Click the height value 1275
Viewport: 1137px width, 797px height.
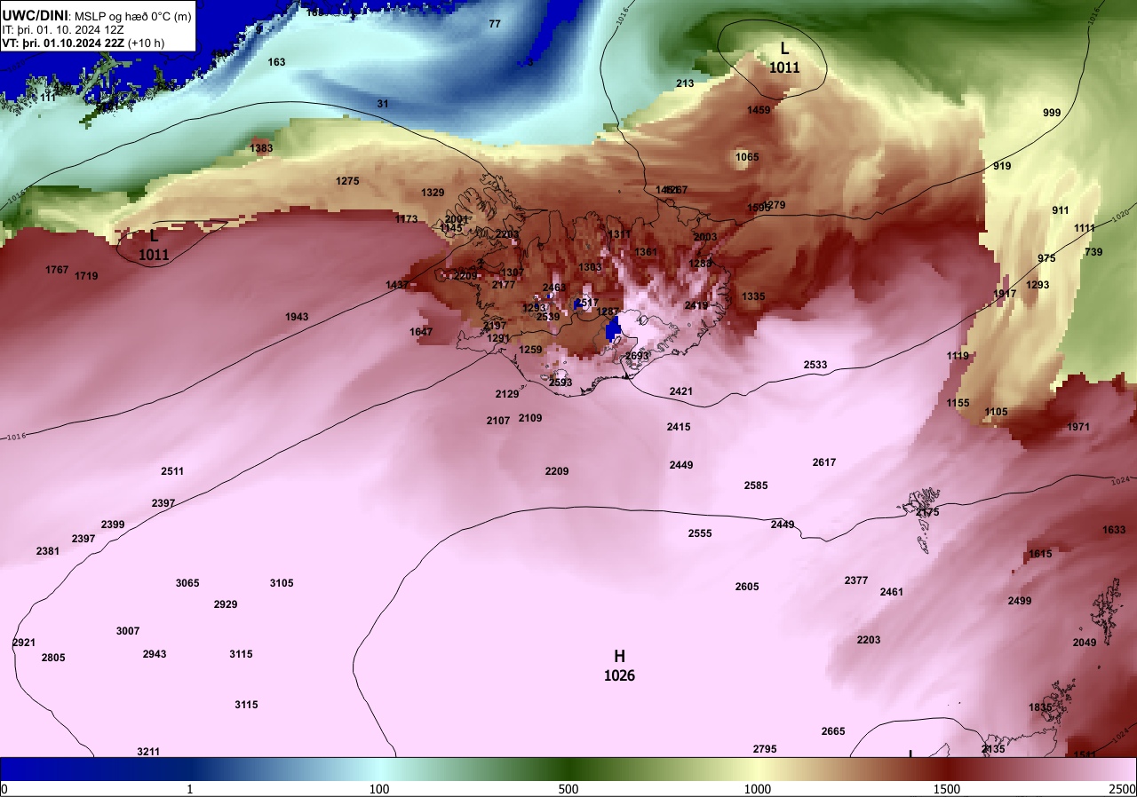click(x=347, y=181)
